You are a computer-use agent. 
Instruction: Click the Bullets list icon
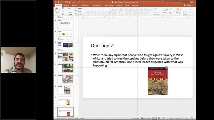click(x=126, y=9)
